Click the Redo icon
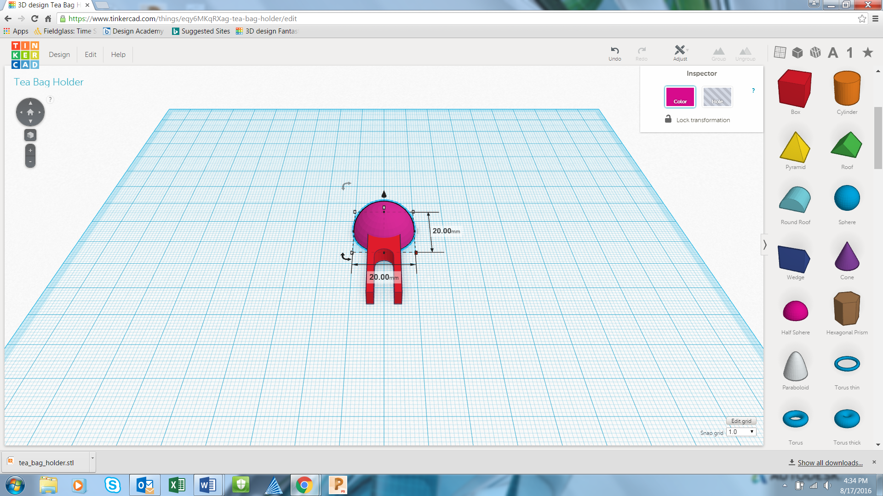The height and width of the screenshot is (496, 883). [642, 53]
